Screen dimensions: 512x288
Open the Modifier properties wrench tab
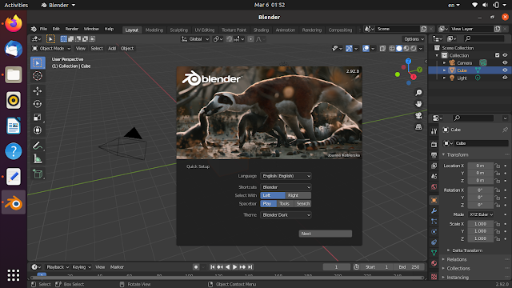click(x=434, y=210)
